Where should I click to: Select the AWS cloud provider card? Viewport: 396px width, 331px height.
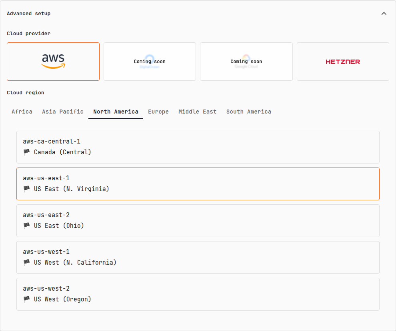pyautogui.click(x=53, y=62)
